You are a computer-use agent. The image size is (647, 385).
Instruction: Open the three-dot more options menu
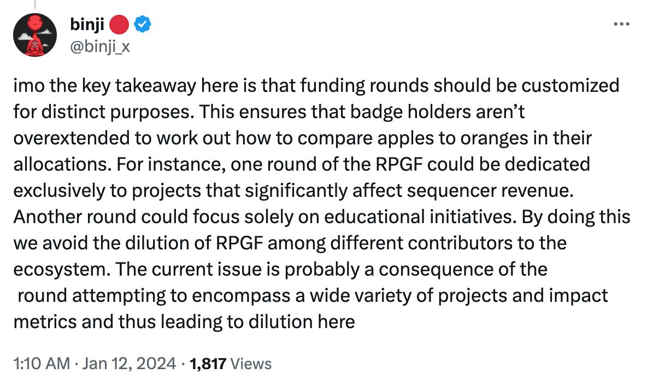tap(621, 25)
